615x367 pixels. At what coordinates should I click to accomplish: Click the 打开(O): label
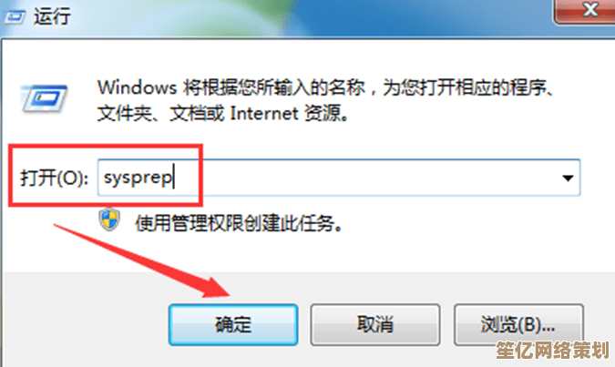click(54, 178)
